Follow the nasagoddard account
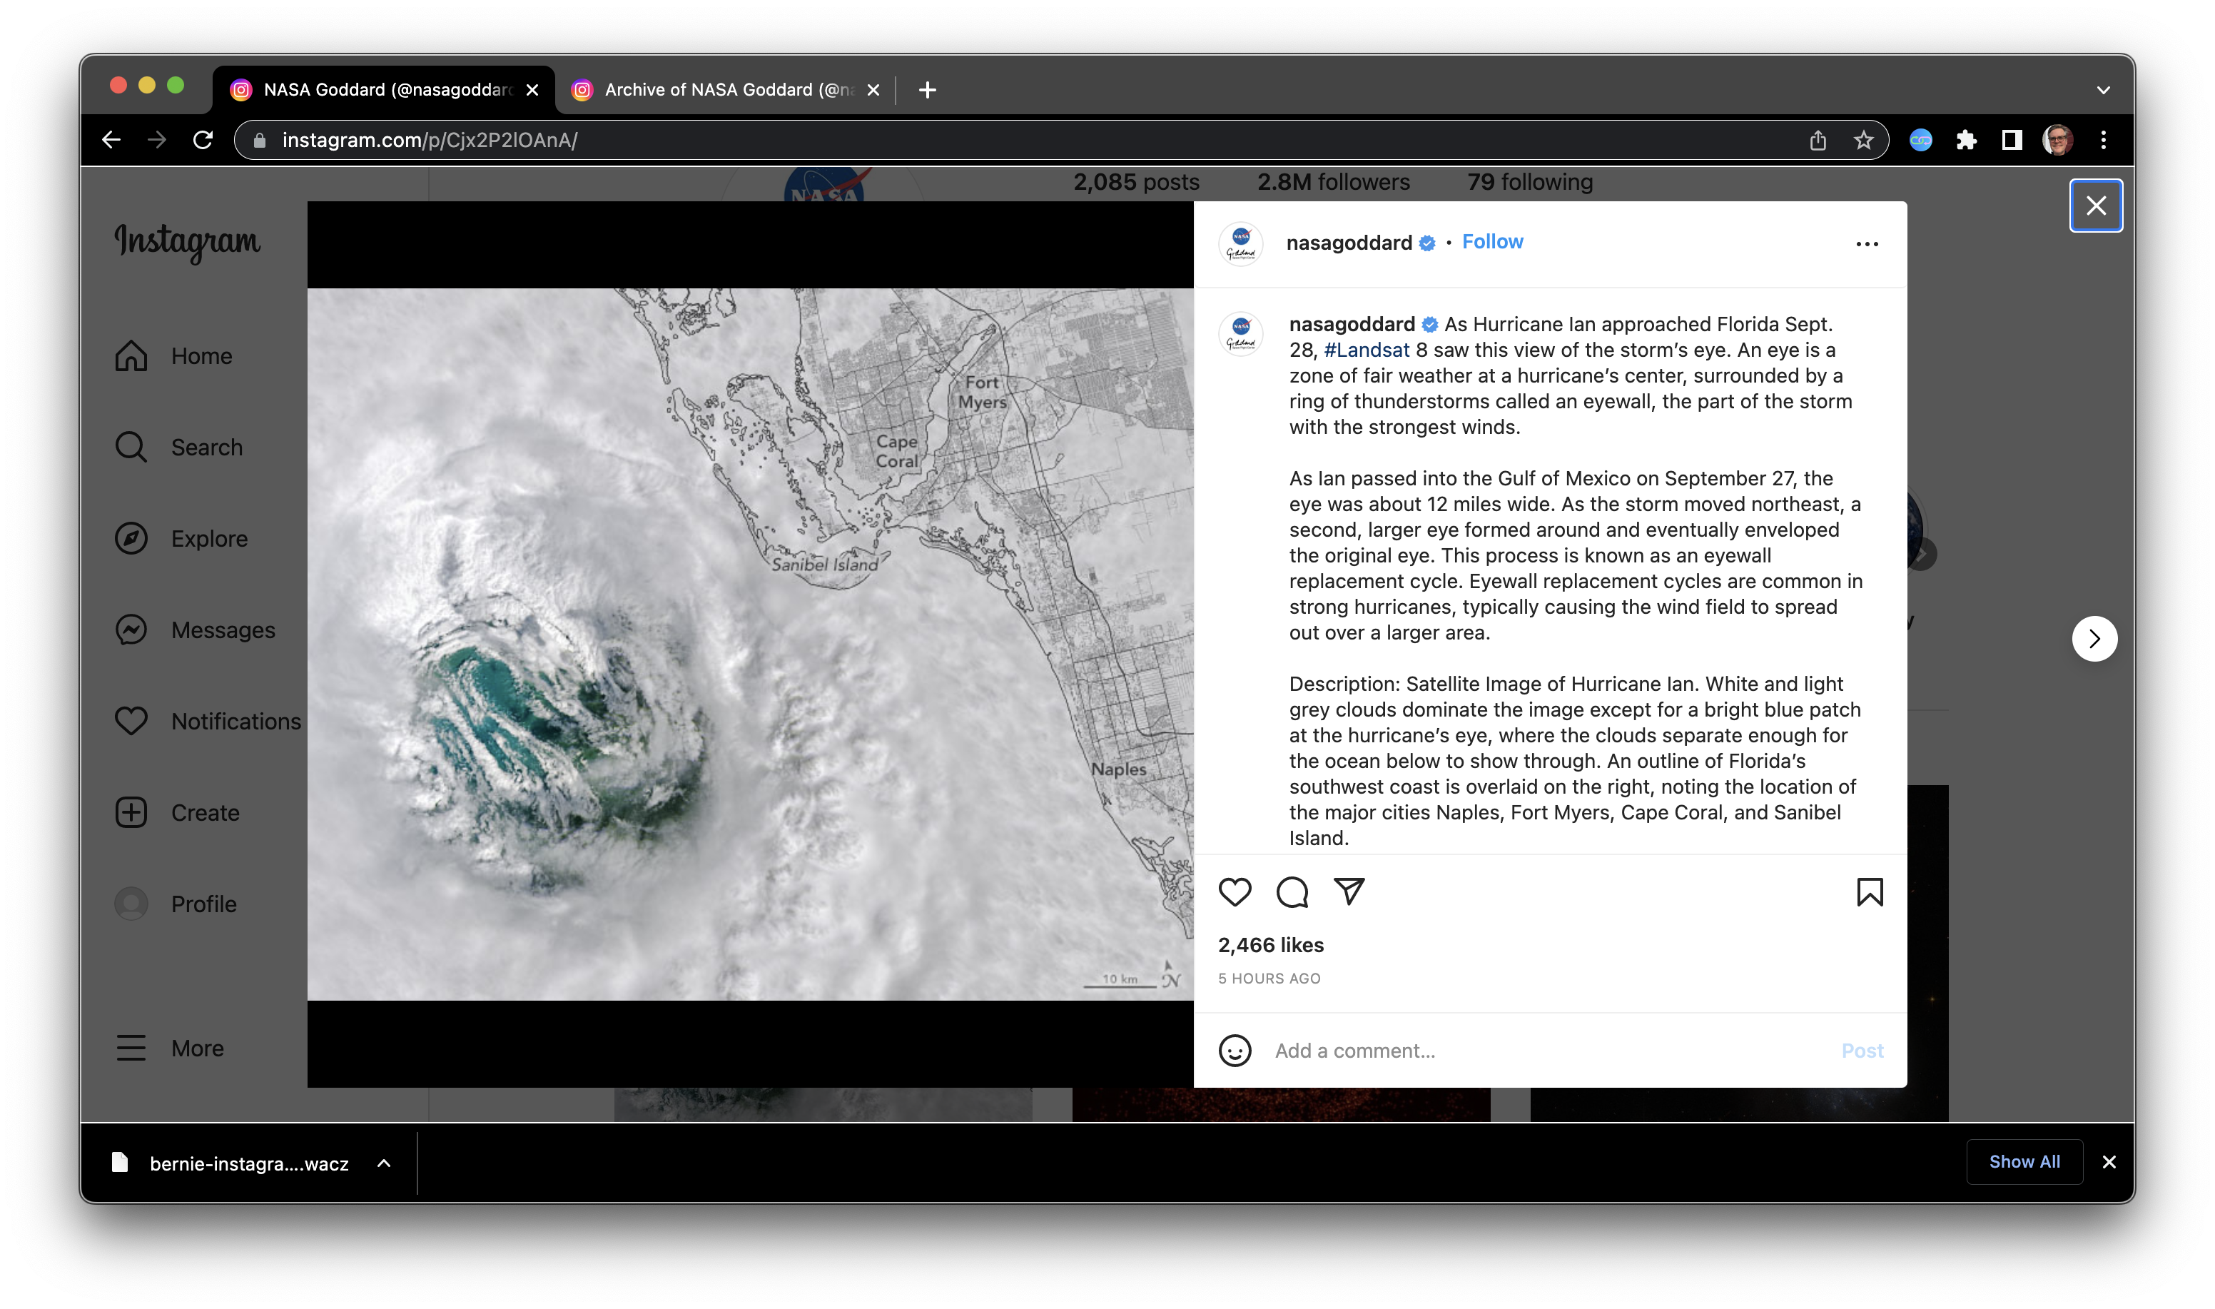The image size is (2215, 1309). click(1492, 241)
